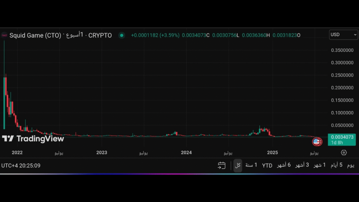Image resolution: width=359 pixels, height=202 pixels.
Task: Open the go-to-date calendar icon
Action: coord(222,166)
